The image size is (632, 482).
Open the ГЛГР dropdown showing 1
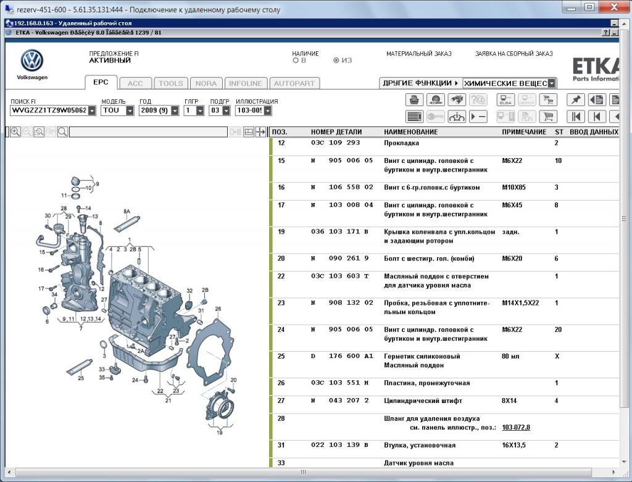point(200,110)
